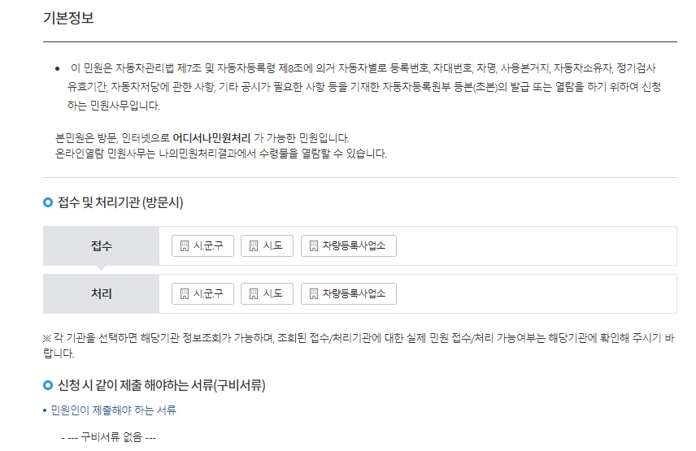Image resolution: width=696 pixels, height=451 pixels.
Task: Click blue circle icon beside 접수 및 처리기관
Action: (48, 202)
